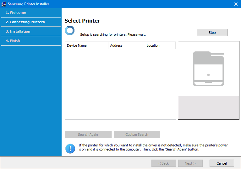Click the Next button
This screenshot has width=241, height=169.
coord(190,163)
